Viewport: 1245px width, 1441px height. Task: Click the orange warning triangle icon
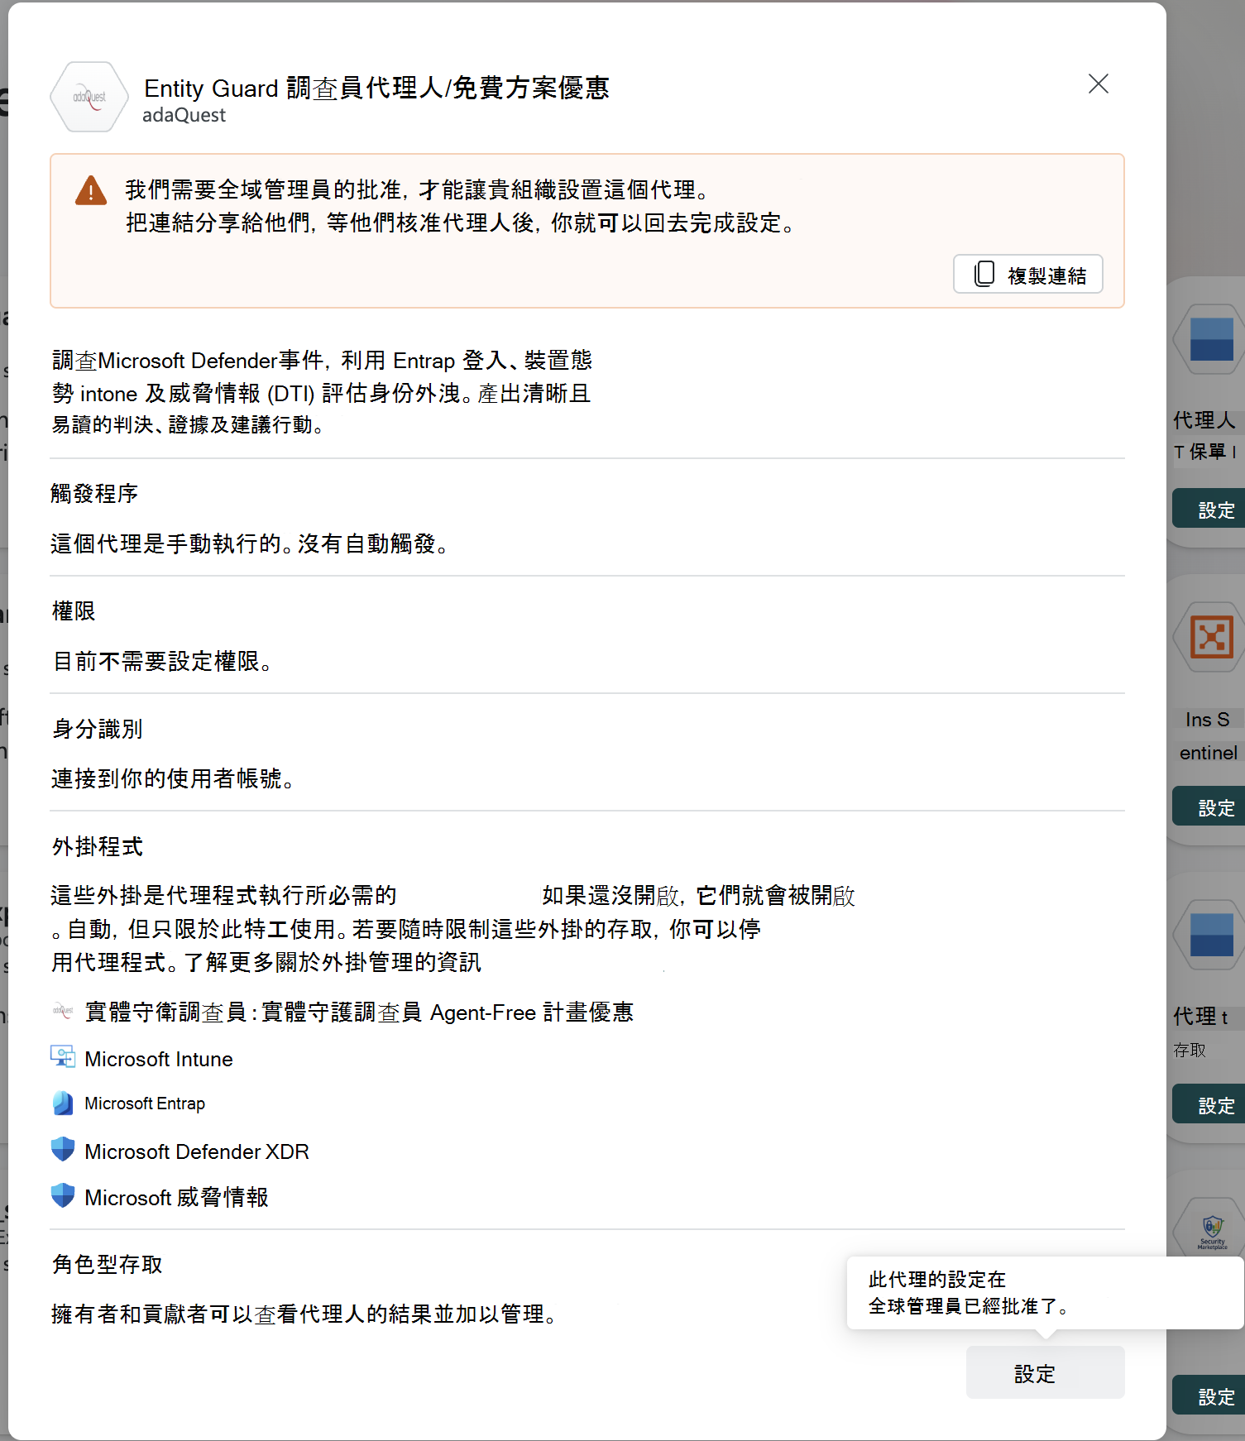[91, 190]
